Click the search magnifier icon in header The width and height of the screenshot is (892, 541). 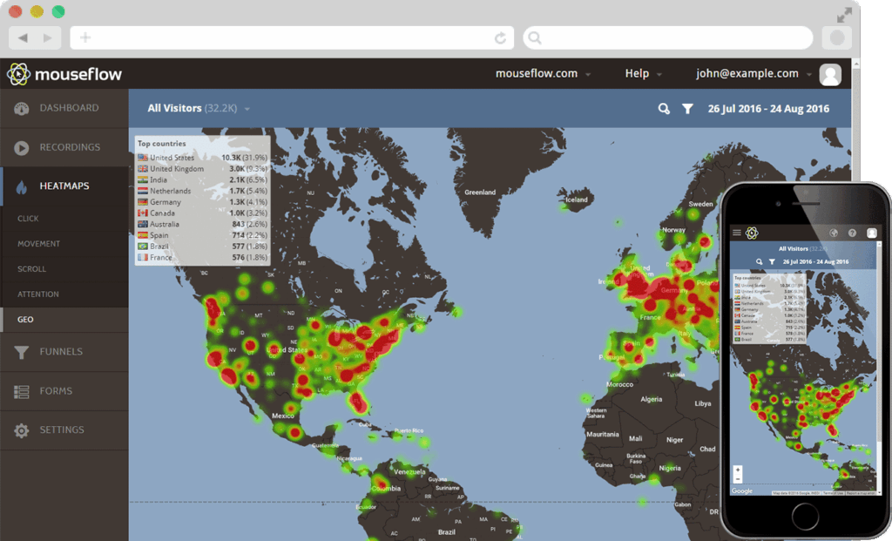[664, 109]
